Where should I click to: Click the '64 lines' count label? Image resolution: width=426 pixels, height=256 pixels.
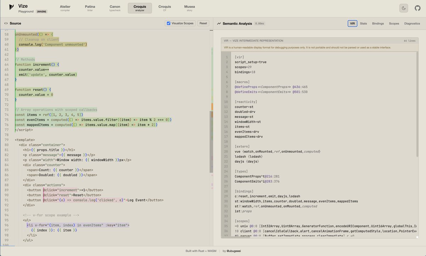[x=409, y=41]
